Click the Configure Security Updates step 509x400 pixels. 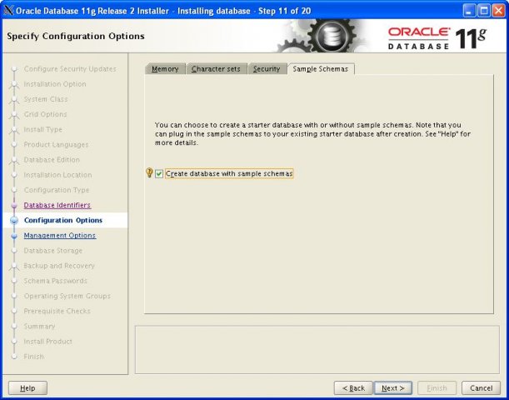[x=70, y=69]
